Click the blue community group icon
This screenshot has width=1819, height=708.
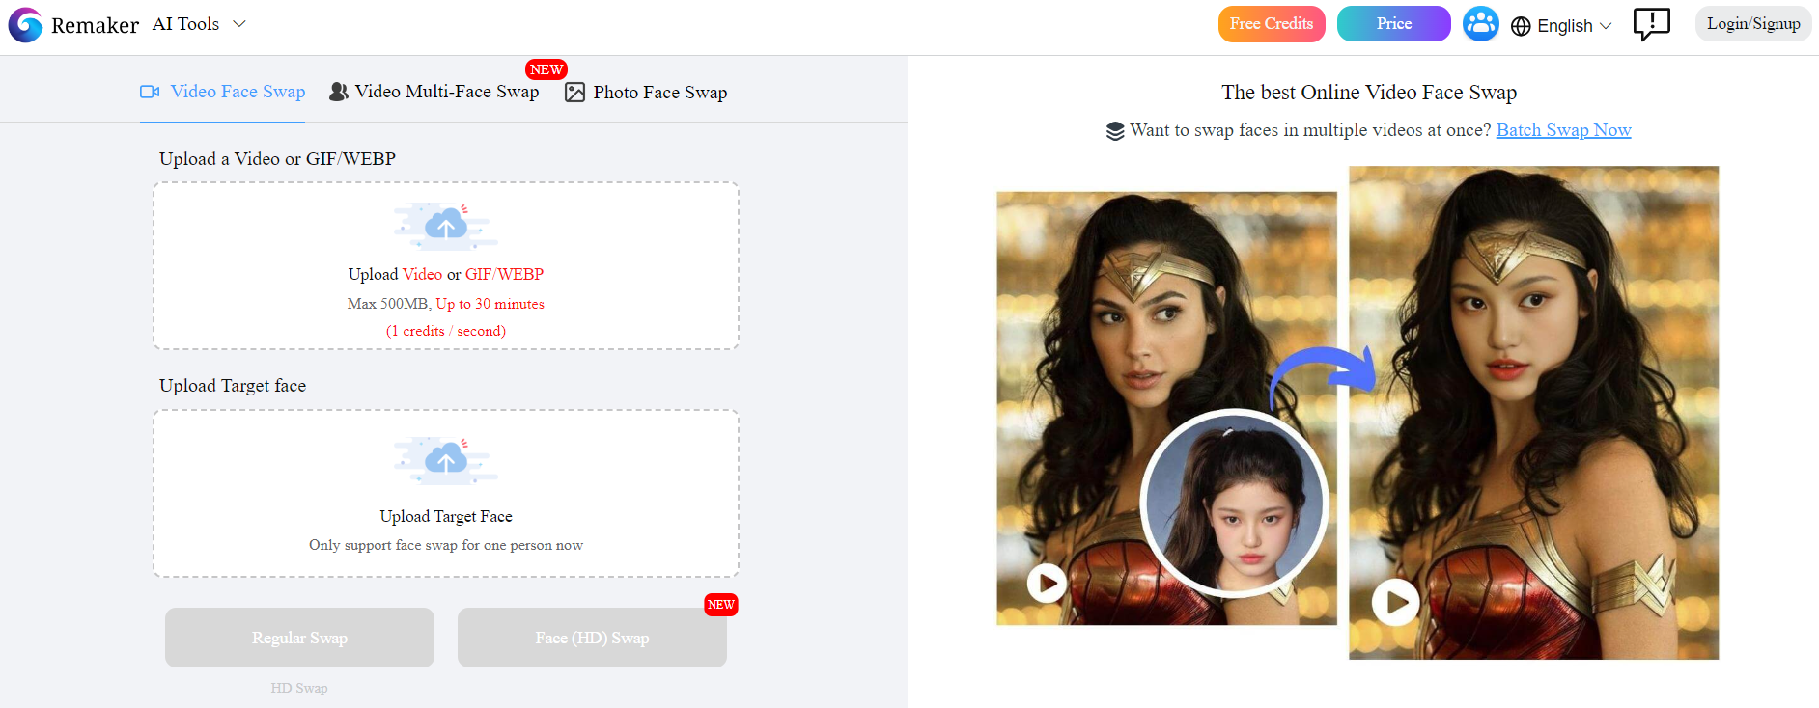point(1480,24)
